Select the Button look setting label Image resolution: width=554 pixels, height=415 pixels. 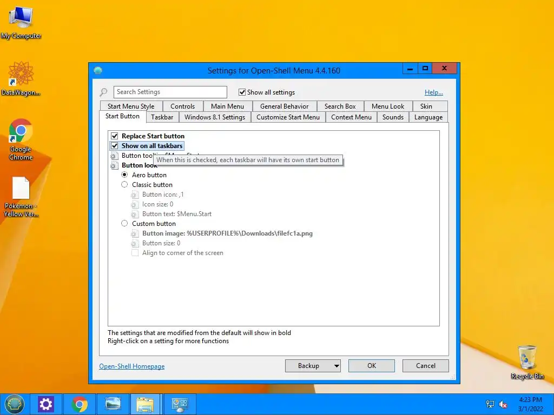click(140, 165)
